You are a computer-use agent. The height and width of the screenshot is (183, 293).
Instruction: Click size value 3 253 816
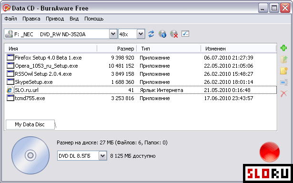tap(122, 98)
